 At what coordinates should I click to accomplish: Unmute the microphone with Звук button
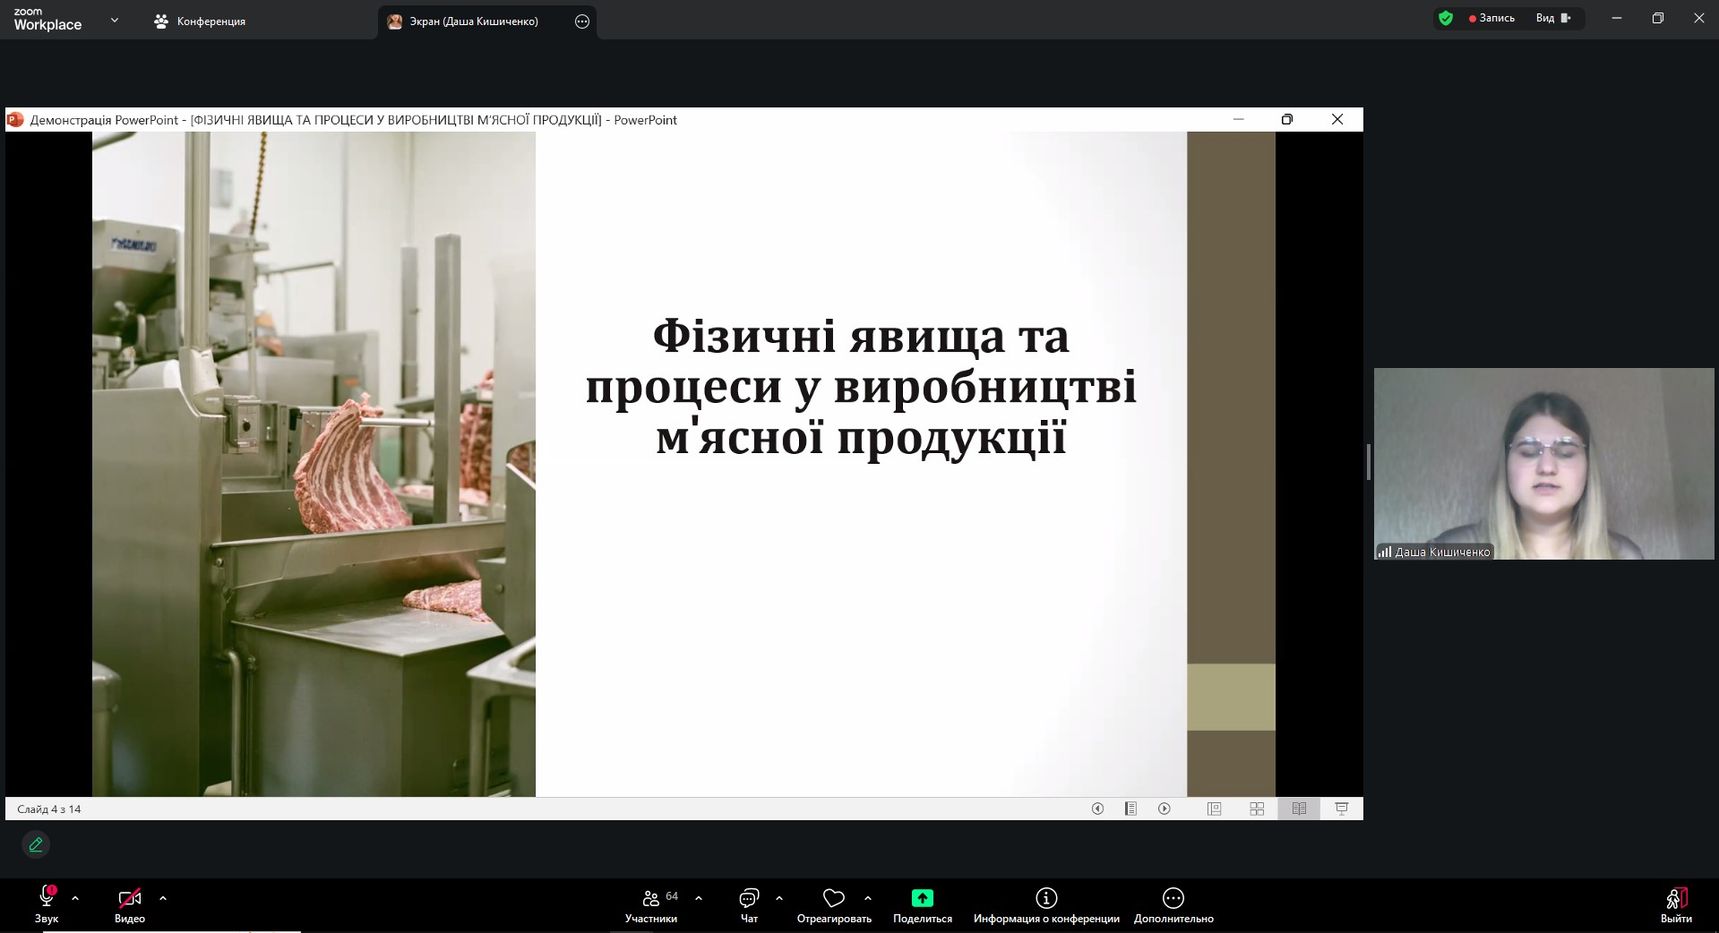coord(47,904)
